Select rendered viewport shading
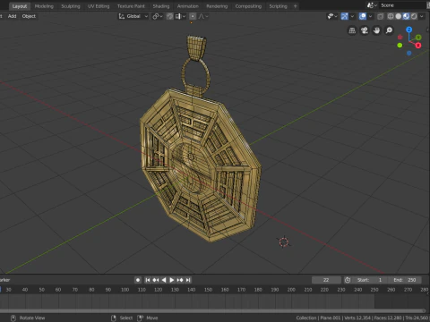The image size is (430, 322). 414,16
